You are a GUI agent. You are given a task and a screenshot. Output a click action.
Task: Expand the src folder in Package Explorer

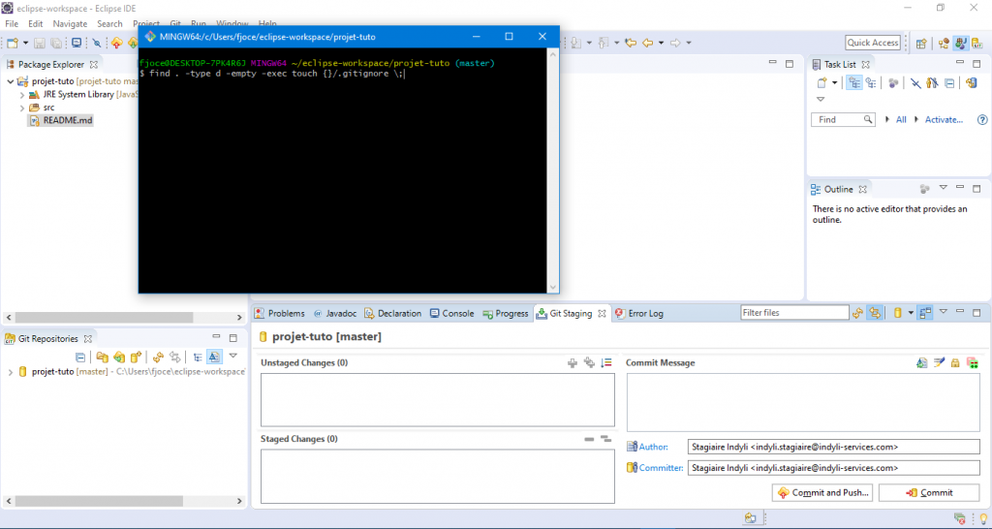click(x=22, y=108)
